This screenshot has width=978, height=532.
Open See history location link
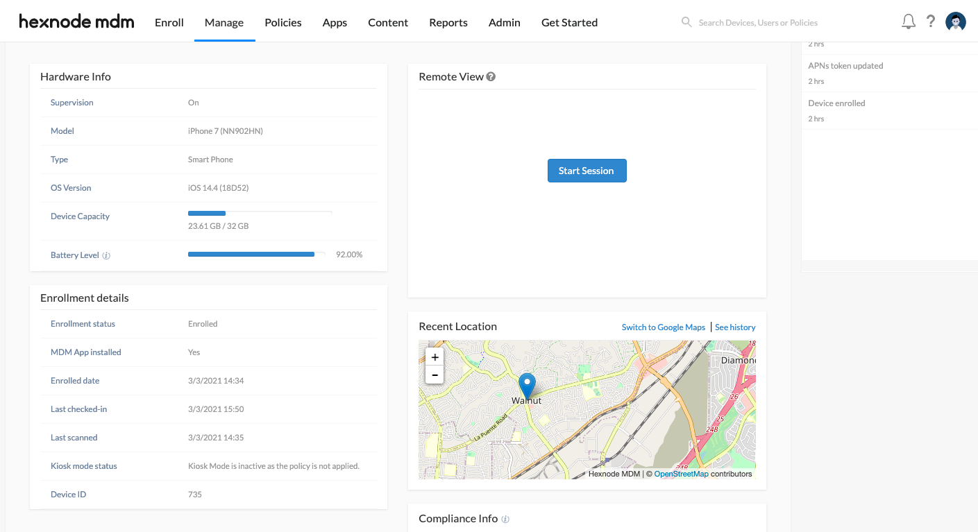[x=735, y=327]
